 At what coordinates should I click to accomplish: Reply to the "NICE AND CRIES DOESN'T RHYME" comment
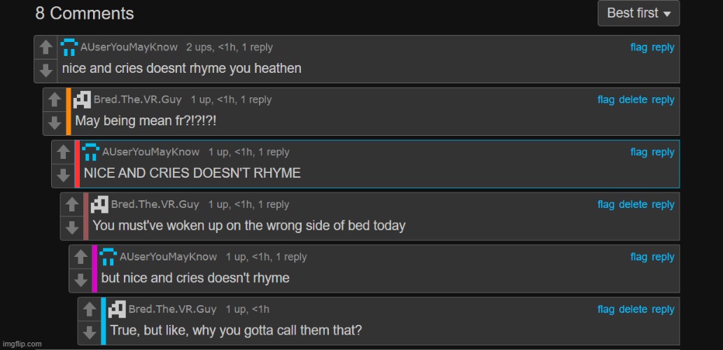(x=663, y=152)
